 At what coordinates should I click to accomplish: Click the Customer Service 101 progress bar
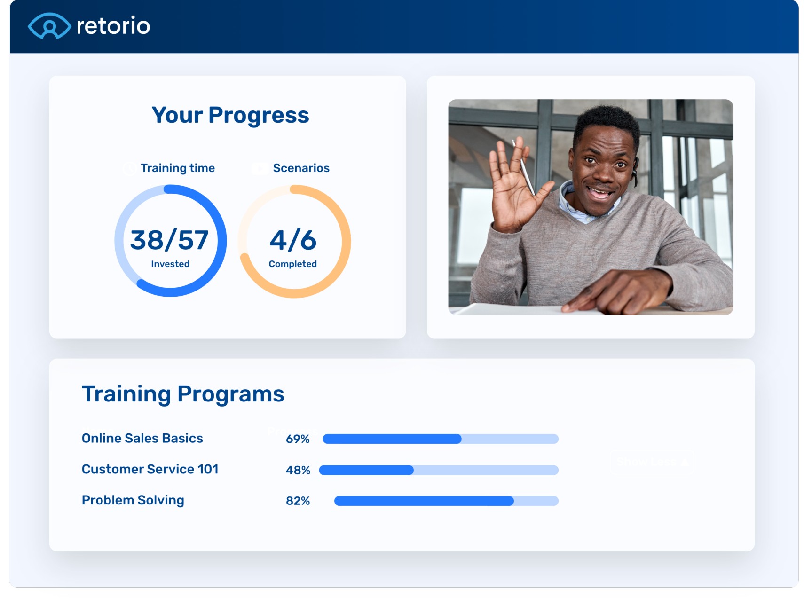pos(439,470)
